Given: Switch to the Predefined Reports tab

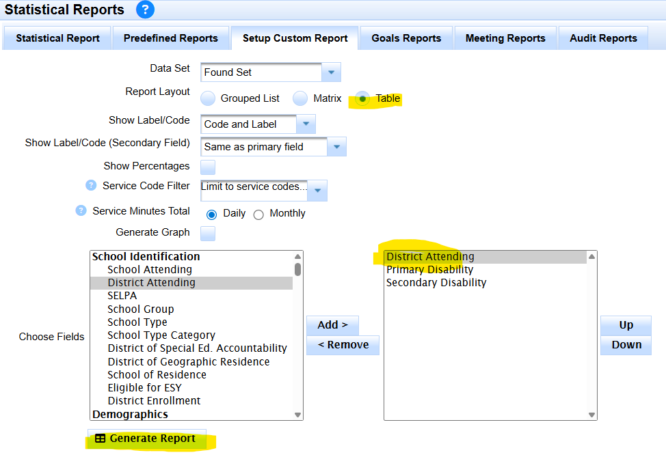Looking at the screenshot, I should 171,38.
